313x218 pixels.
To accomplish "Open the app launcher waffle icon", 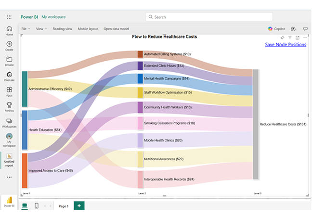I will pos(9,17).
